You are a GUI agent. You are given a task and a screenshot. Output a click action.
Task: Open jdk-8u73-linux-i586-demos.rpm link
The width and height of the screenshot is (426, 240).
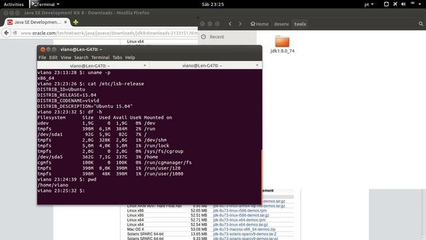tap(240, 211)
